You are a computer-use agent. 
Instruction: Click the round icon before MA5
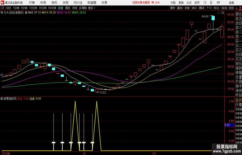coord(26,13)
